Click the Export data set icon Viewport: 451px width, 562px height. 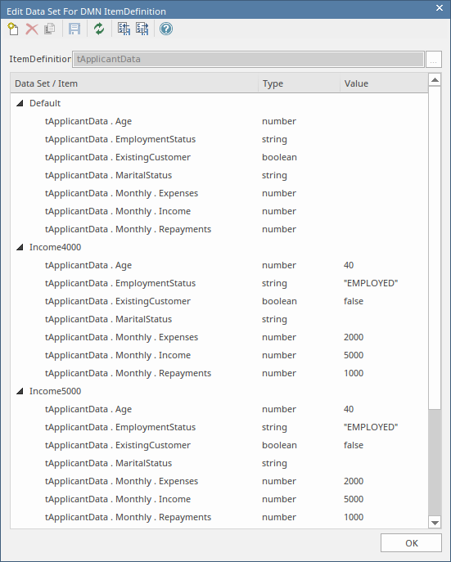[x=142, y=29]
